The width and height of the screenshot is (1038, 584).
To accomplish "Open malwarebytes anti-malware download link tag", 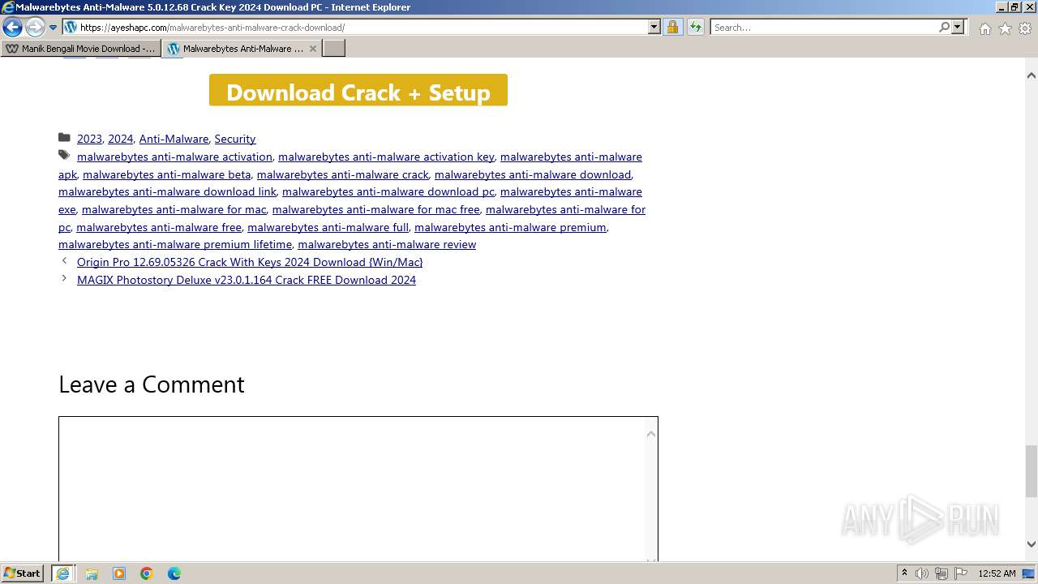I will 167,191.
